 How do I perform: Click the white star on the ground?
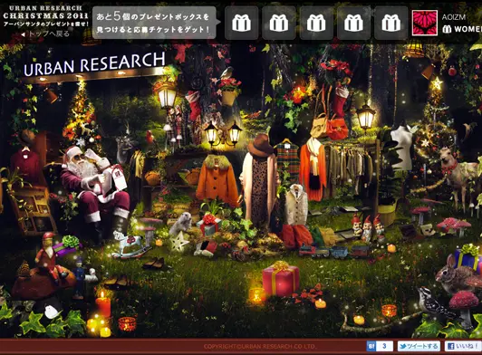pos(179,241)
